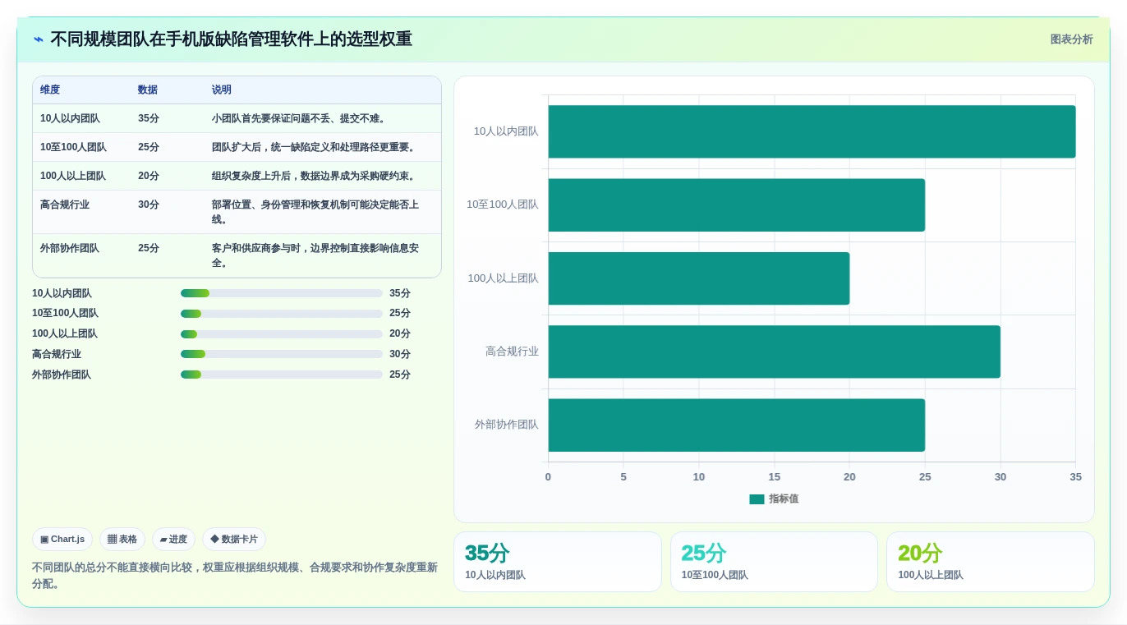Click the x-axis tick 35

[x=1075, y=477]
